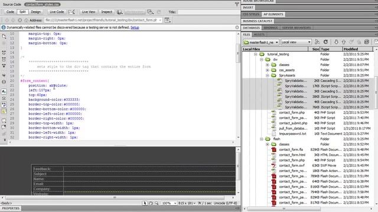Screen dimensions: 378x212
Task: Open AP Elements panel tab
Action: (x=273, y=14)
